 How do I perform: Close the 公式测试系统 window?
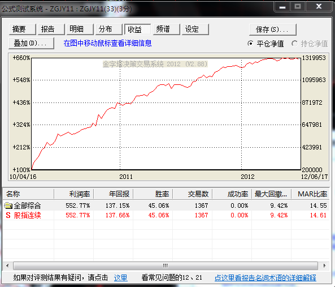click(319, 7)
